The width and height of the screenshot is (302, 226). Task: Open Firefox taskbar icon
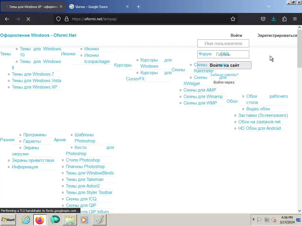click(x=40, y=220)
